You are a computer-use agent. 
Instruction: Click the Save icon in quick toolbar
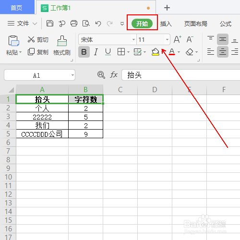point(50,24)
